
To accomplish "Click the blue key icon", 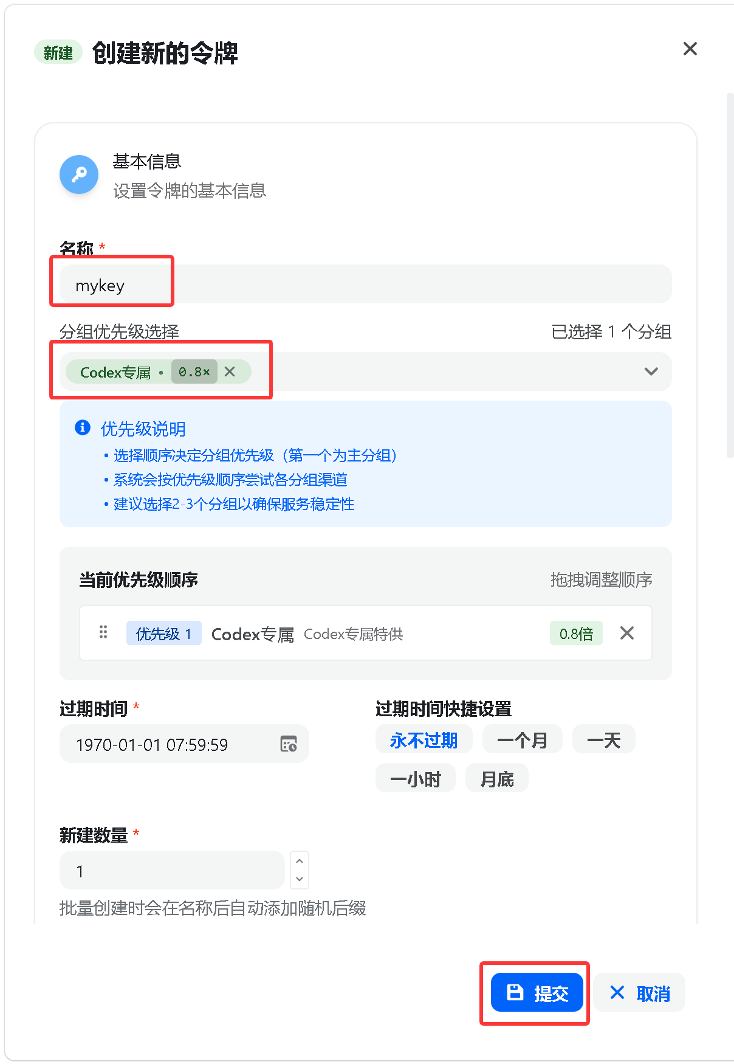I will [79, 175].
